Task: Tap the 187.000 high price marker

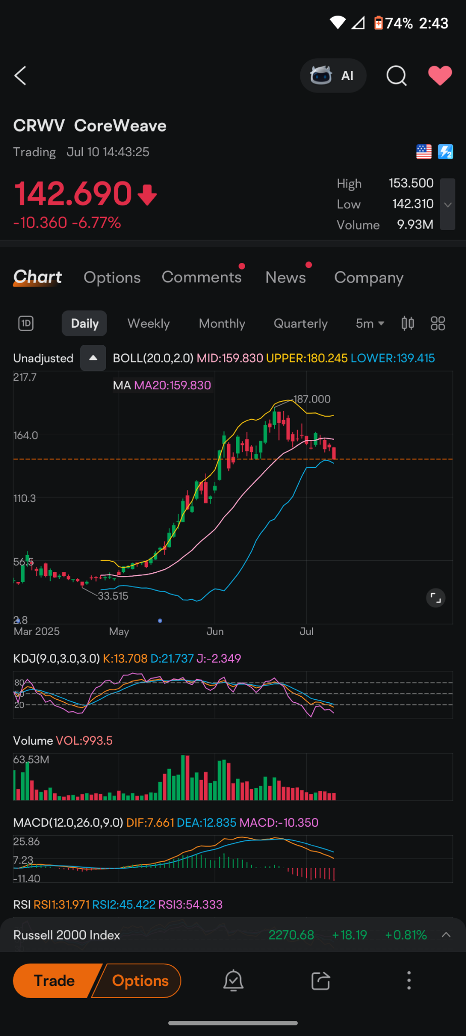Action: [x=312, y=399]
